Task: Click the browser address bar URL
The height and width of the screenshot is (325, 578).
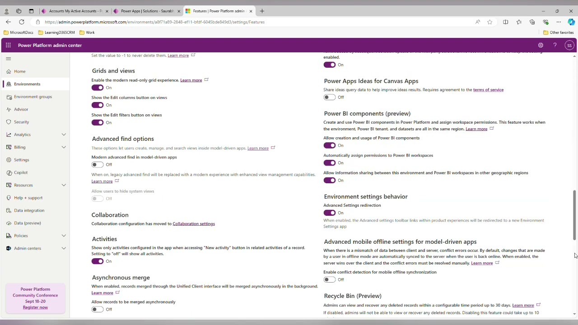Action: tap(154, 22)
